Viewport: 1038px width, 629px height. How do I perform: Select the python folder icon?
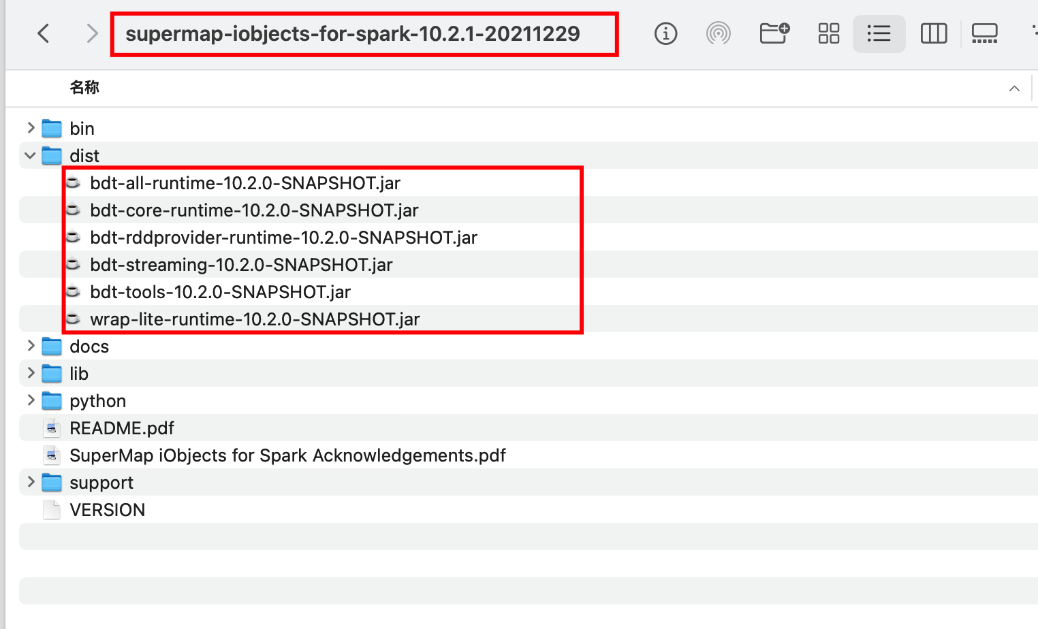click(x=52, y=400)
